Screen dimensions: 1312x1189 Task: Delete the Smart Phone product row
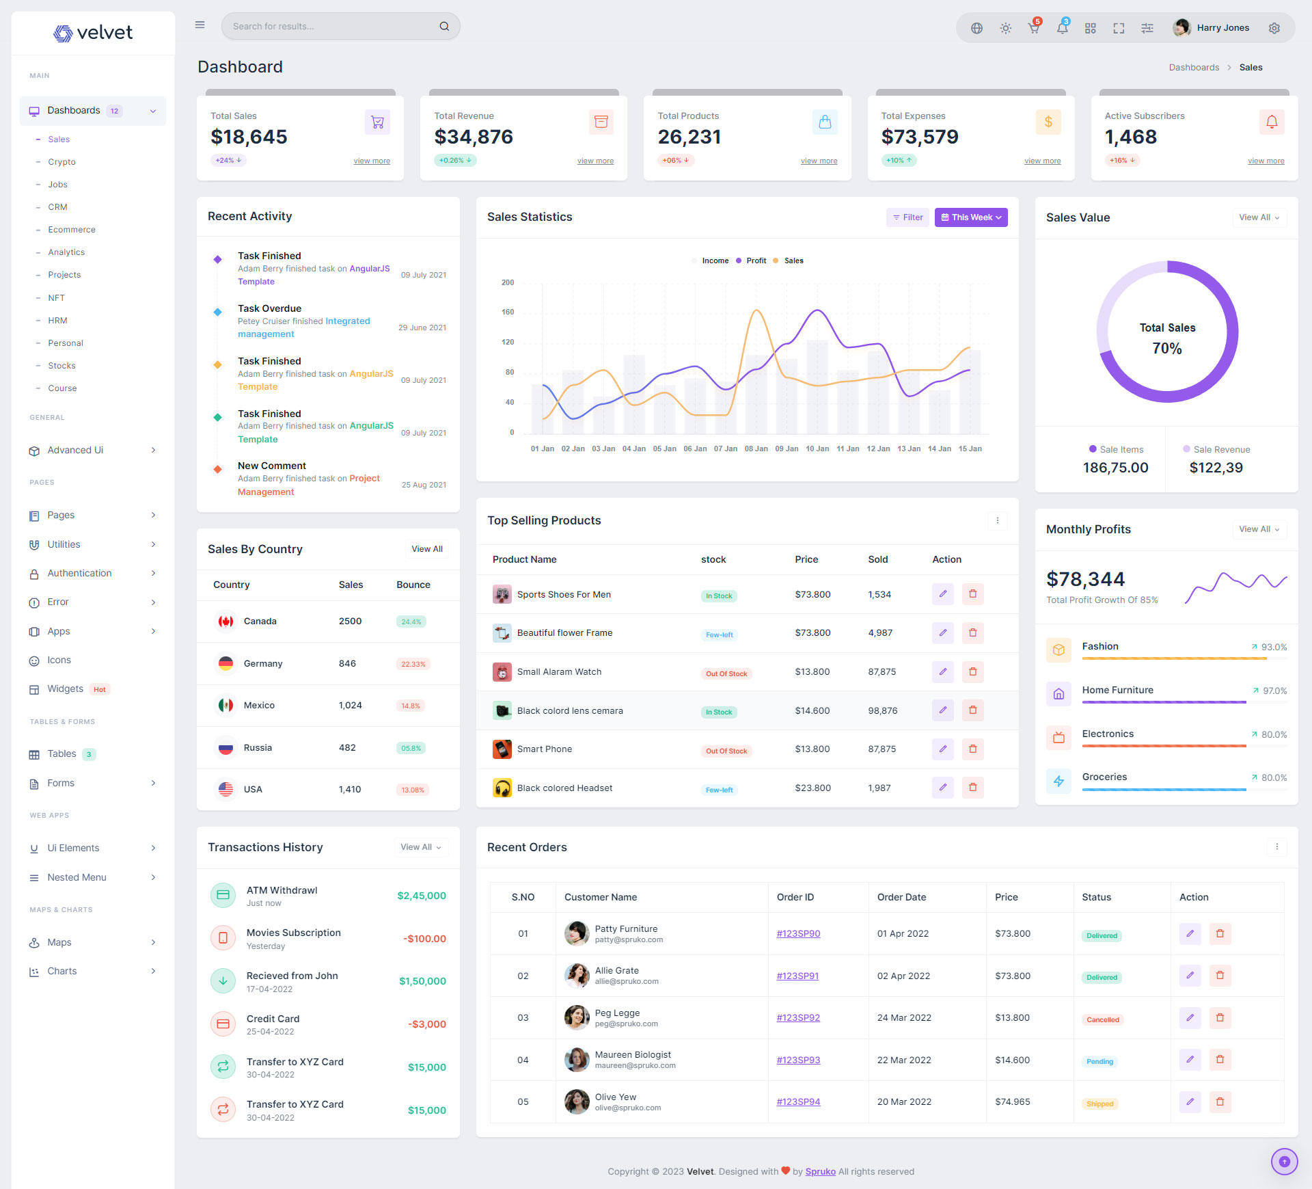pyautogui.click(x=972, y=749)
